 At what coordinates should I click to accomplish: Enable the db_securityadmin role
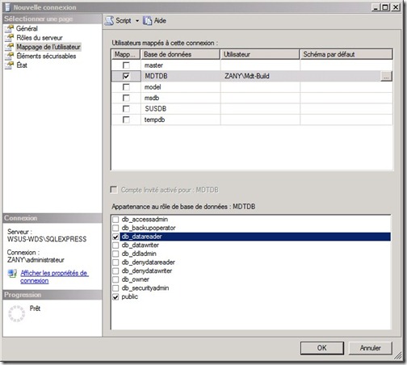[x=115, y=288]
